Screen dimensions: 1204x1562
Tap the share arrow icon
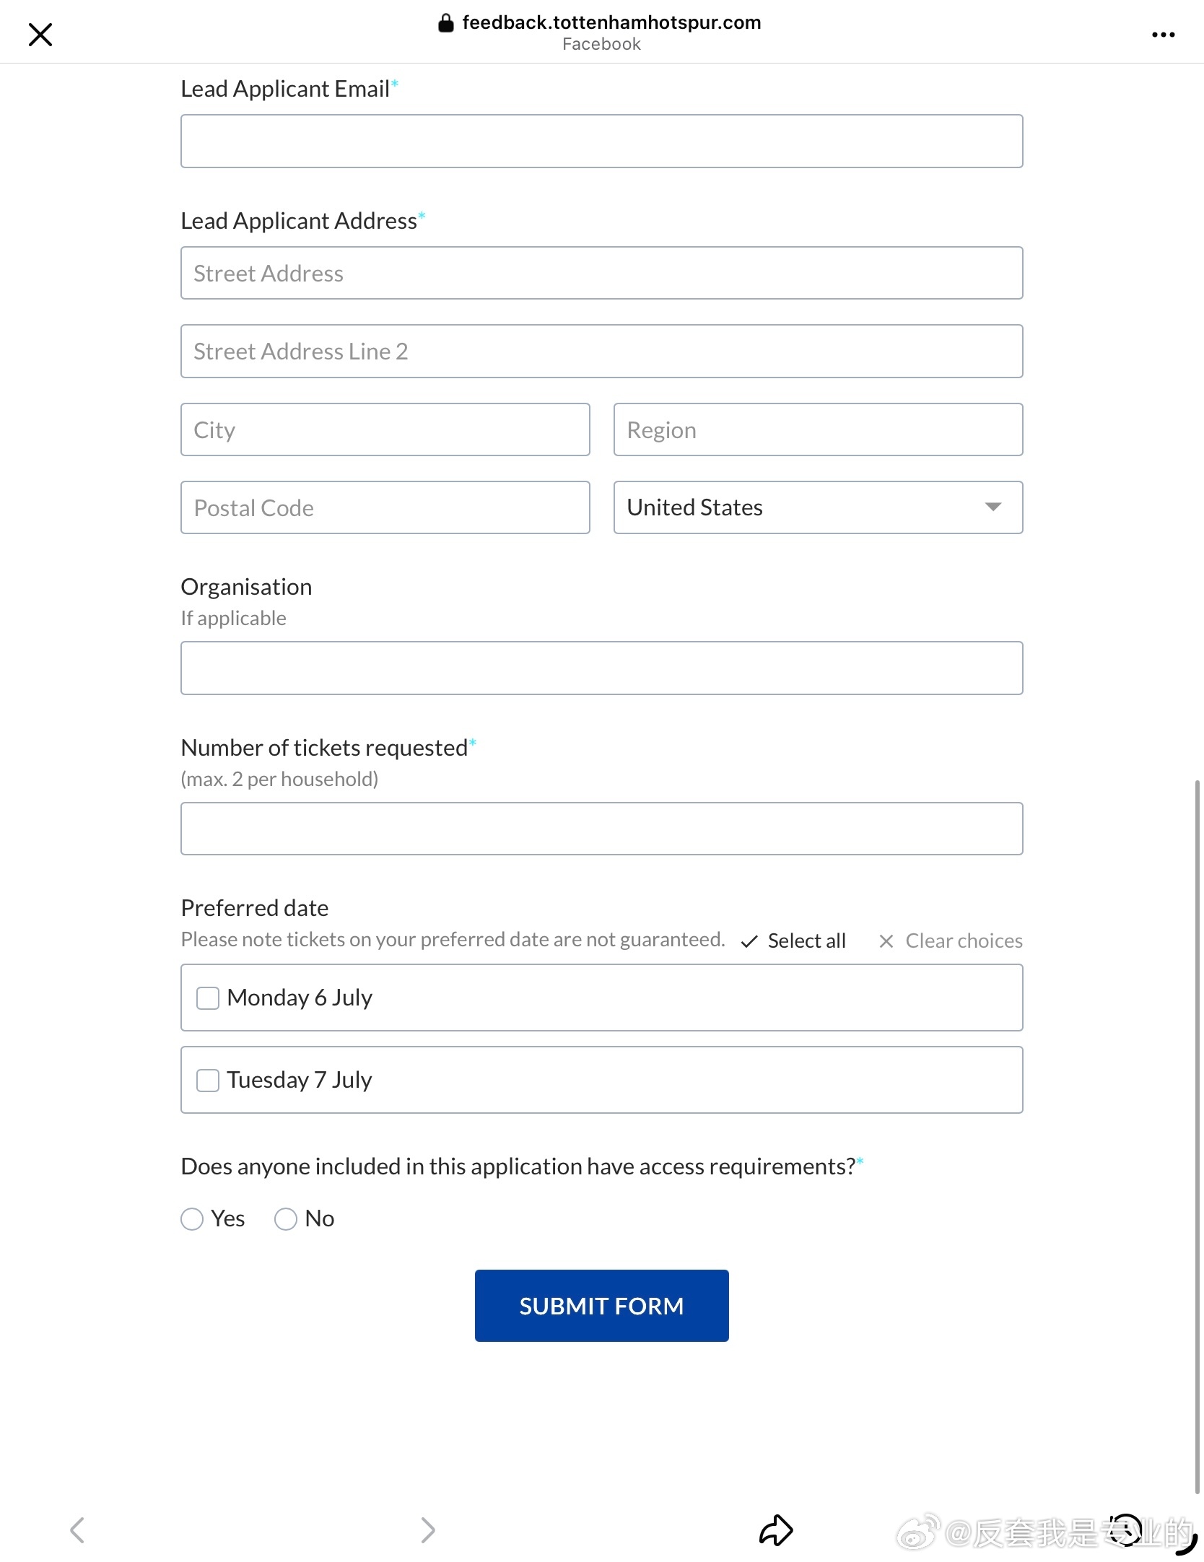click(776, 1530)
